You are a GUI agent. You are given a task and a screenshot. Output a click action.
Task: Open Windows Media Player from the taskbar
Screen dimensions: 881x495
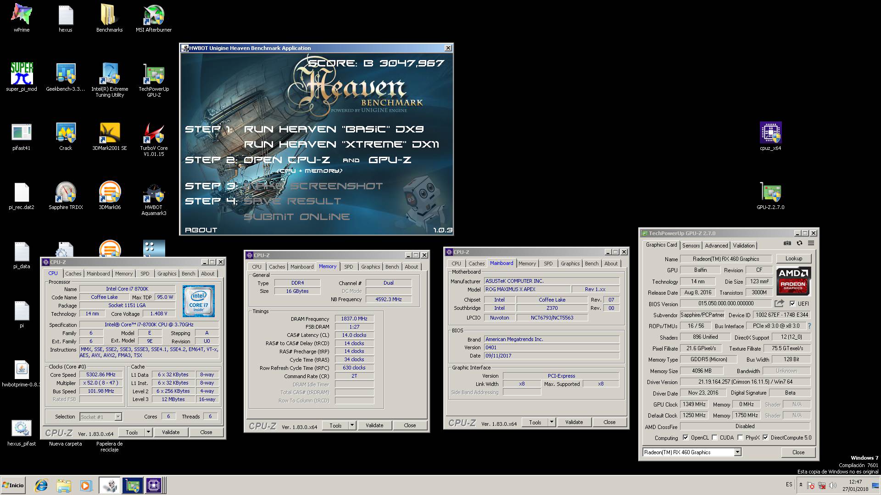click(86, 485)
